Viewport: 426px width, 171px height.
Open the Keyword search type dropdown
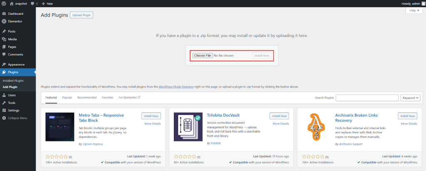coord(411,98)
